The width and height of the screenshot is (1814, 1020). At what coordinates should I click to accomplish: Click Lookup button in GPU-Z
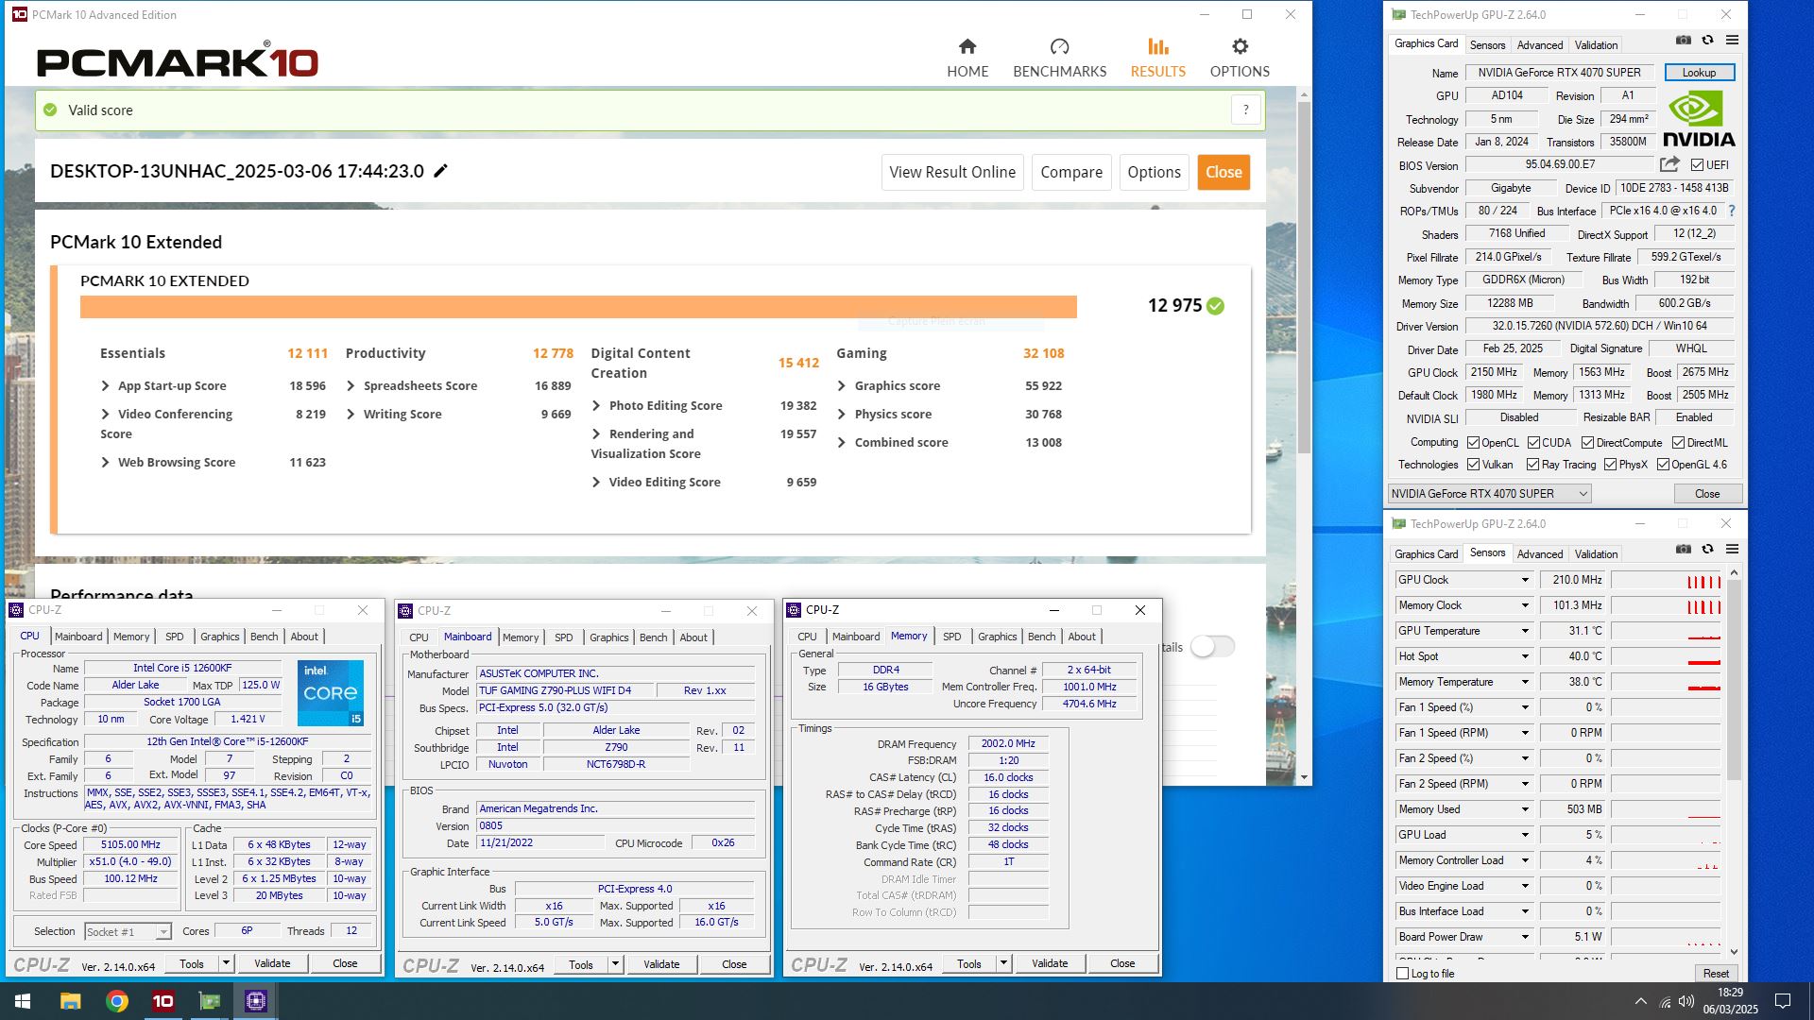1699,73
